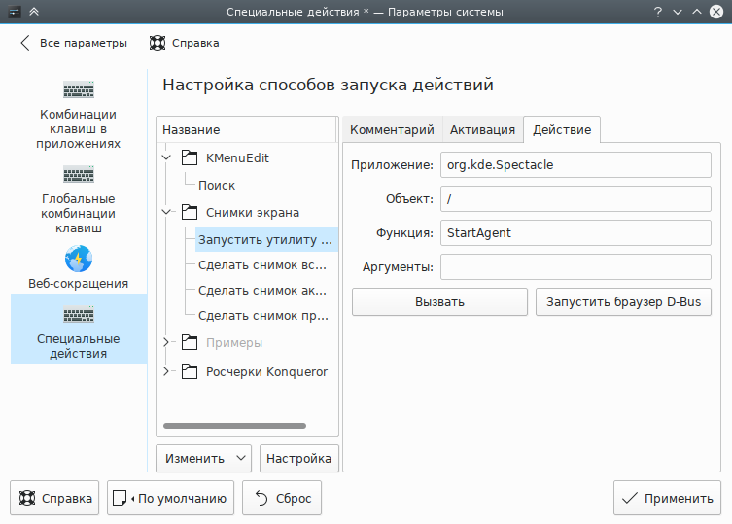Image resolution: width=732 pixels, height=524 pixels.
Task: Click the Росчерки Konqueror folder icon
Action: pos(189,371)
